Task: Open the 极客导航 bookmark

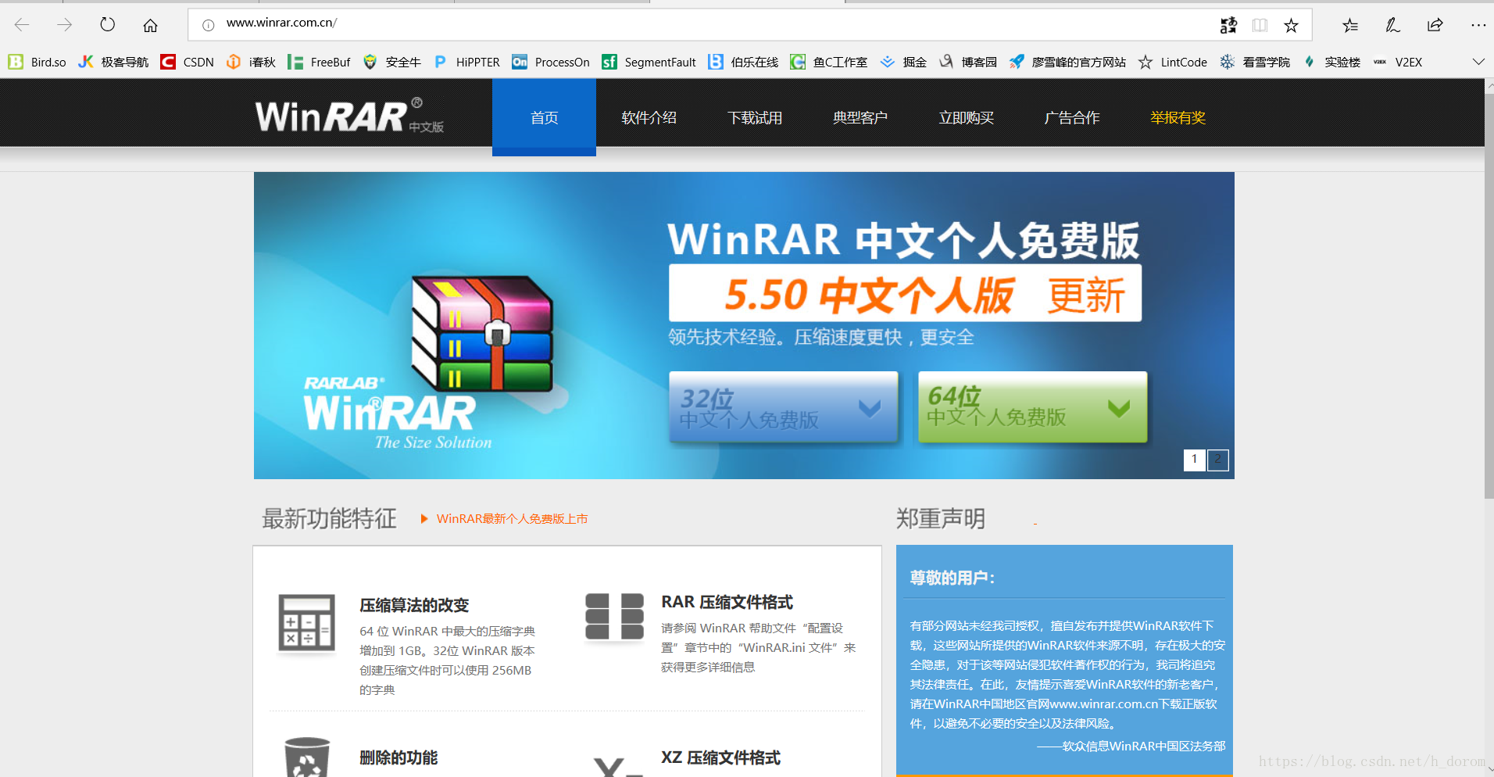Action: point(113,62)
